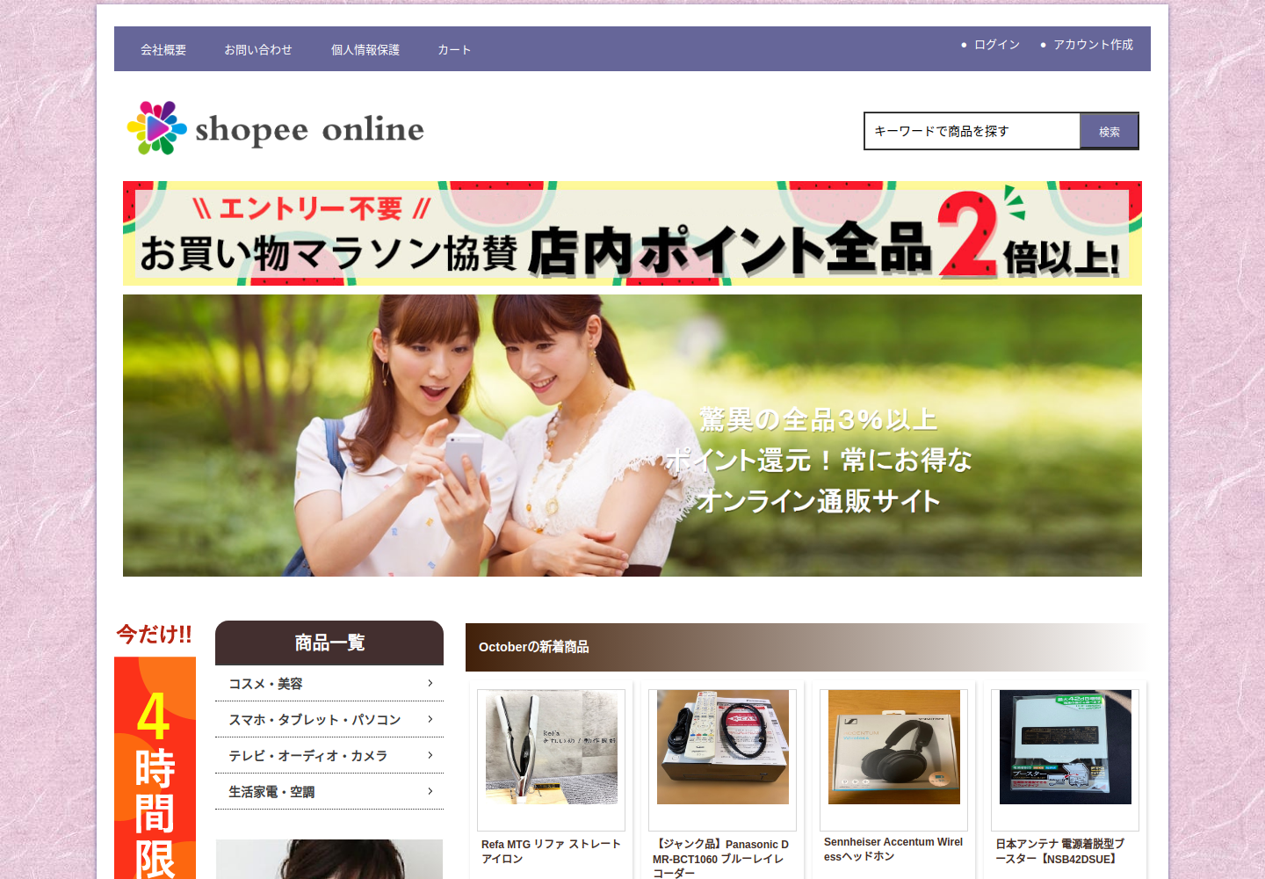The height and width of the screenshot is (879, 1265).
Task: Open the 会社概要 menu item
Action: click(163, 50)
